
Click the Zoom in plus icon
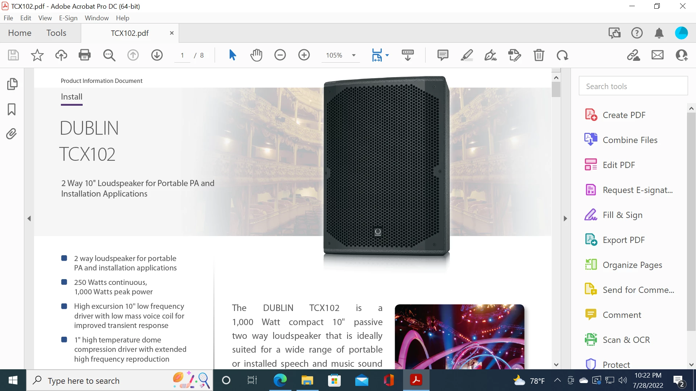(304, 55)
